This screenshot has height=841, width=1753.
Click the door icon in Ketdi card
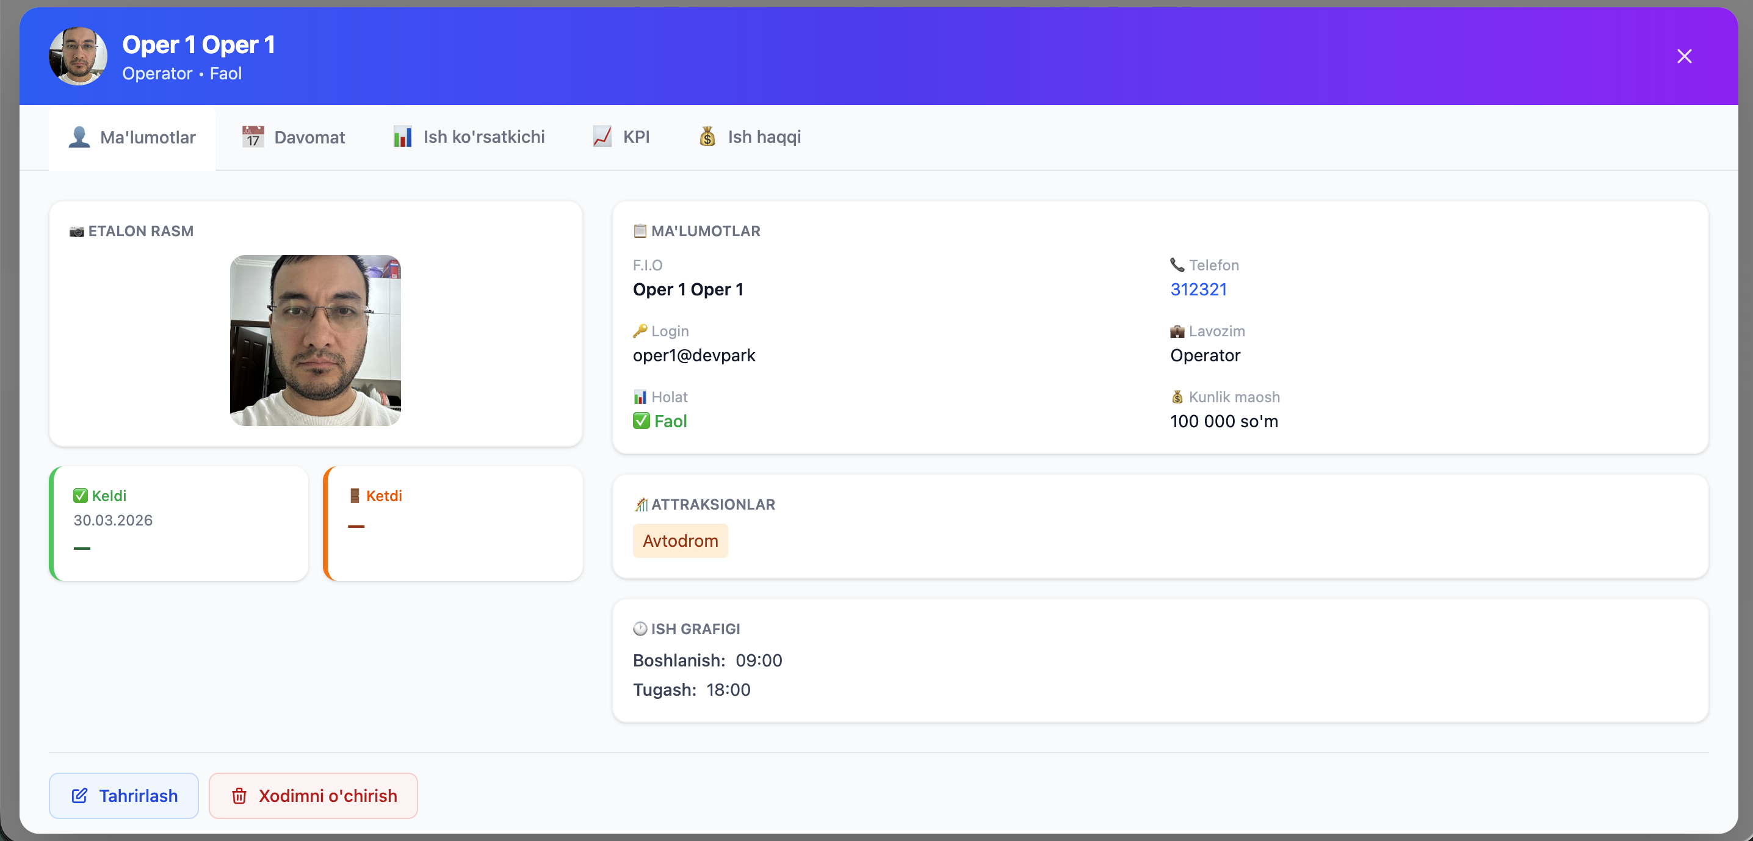(x=355, y=496)
